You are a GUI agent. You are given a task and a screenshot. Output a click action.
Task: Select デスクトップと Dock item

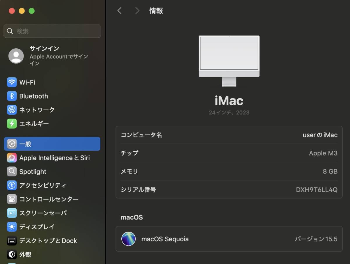pos(48,241)
